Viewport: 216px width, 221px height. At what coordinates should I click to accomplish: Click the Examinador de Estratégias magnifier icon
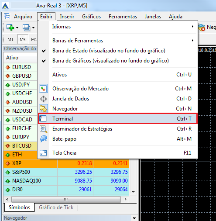(x=44, y=129)
